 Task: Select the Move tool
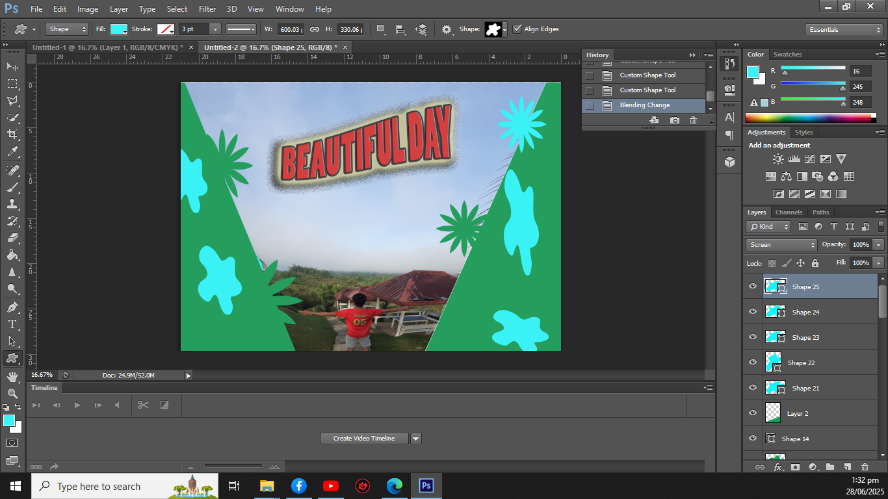(12, 66)
